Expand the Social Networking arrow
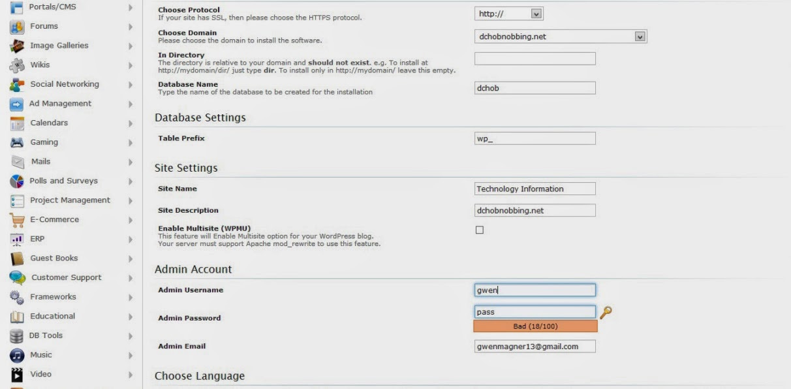The image size is (791, 389). (x=131, y=84)
